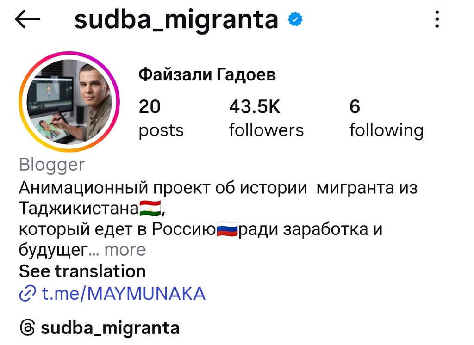The image size is (474, 345).
Task: Tap the bio line "который едет в Россию"
Action: pos(117,229)
